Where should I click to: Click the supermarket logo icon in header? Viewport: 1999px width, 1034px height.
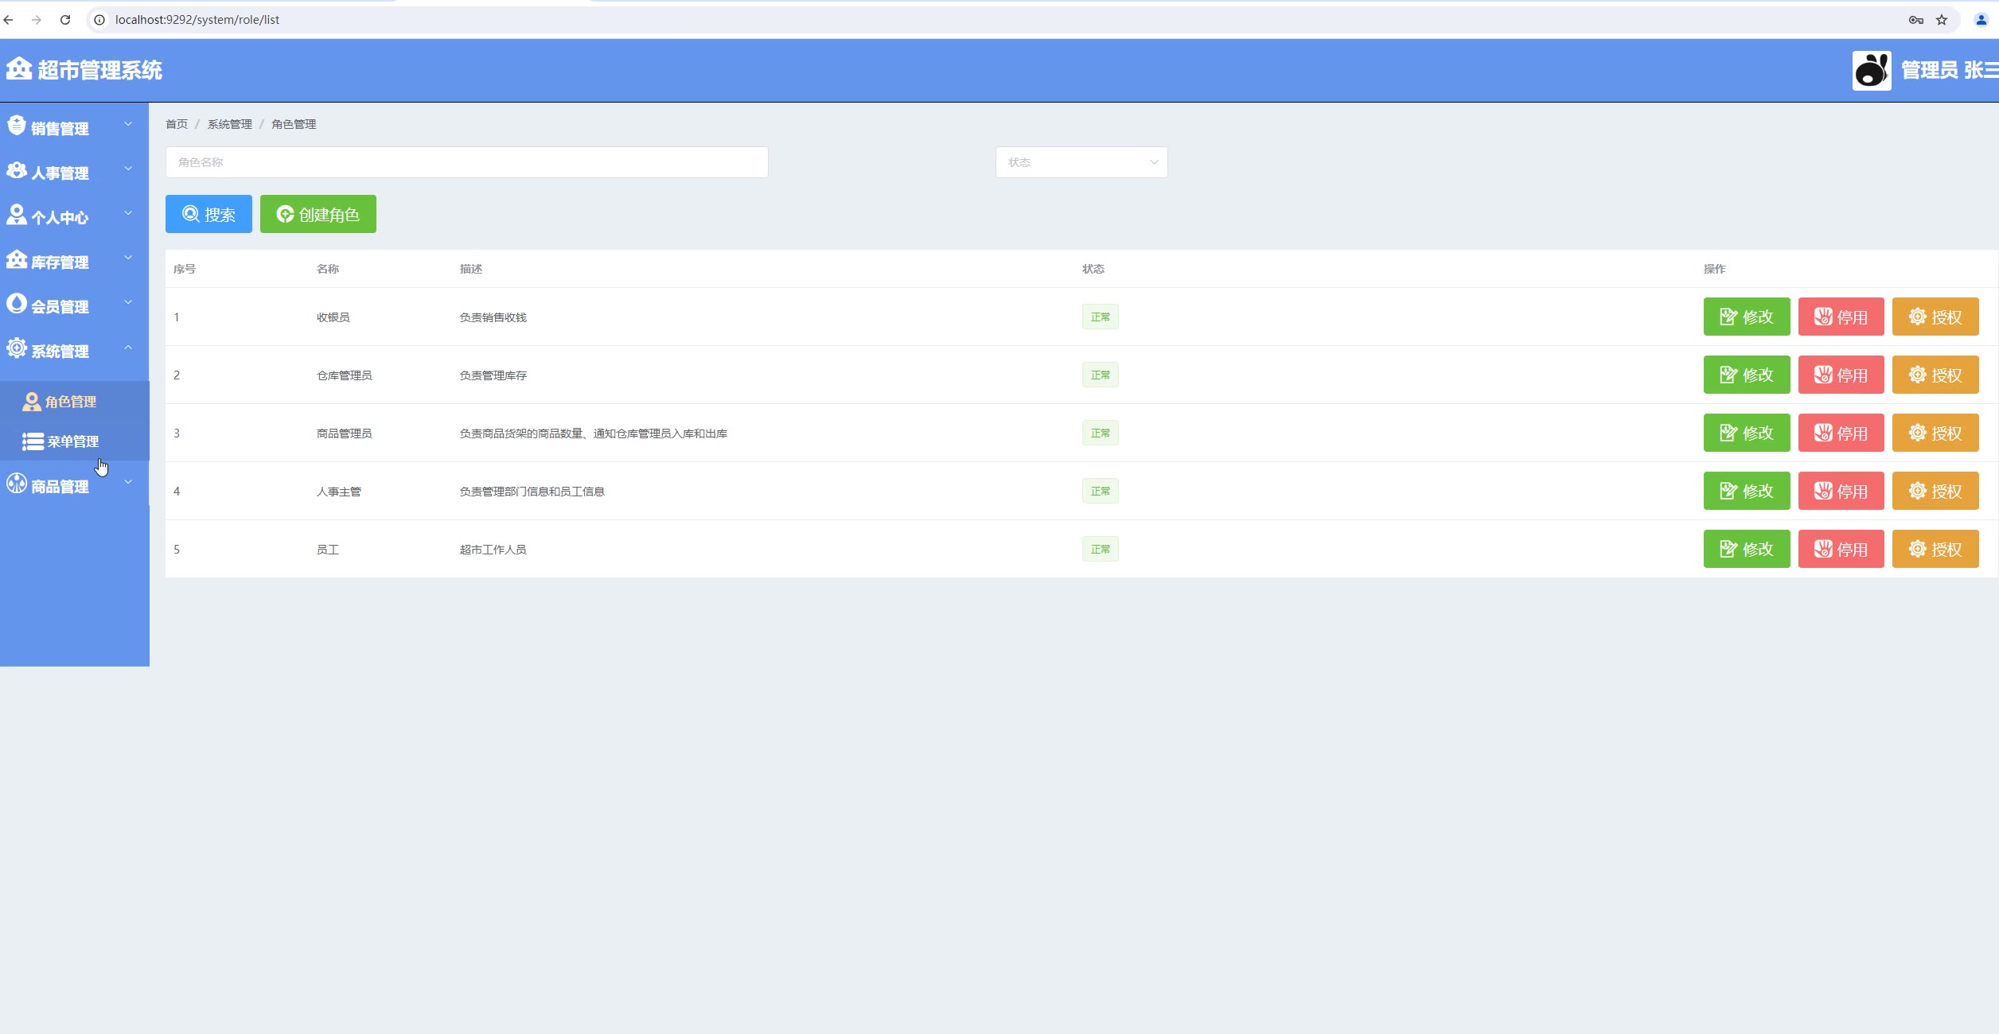pyautogui.click(x=19, y=69)
